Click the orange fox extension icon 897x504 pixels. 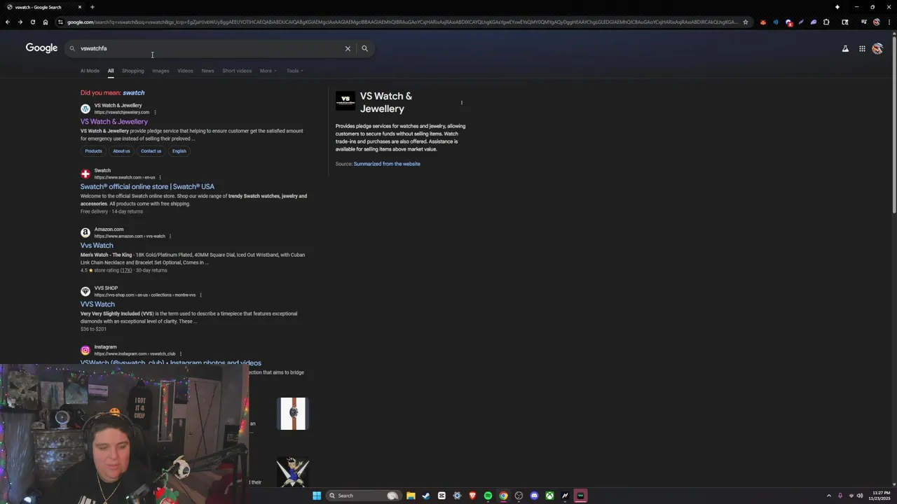pos(763,22)
